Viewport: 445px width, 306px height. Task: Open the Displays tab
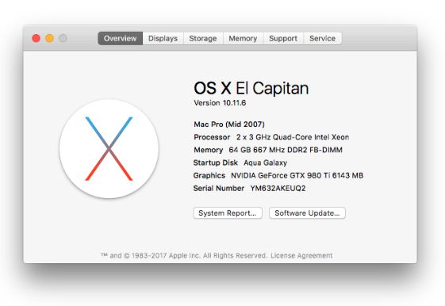163,38
